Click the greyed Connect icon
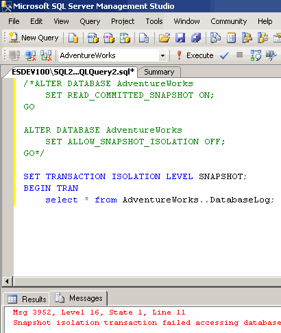Image resolution: width=281 pixels, height=333 pixels. coord(14,55)
